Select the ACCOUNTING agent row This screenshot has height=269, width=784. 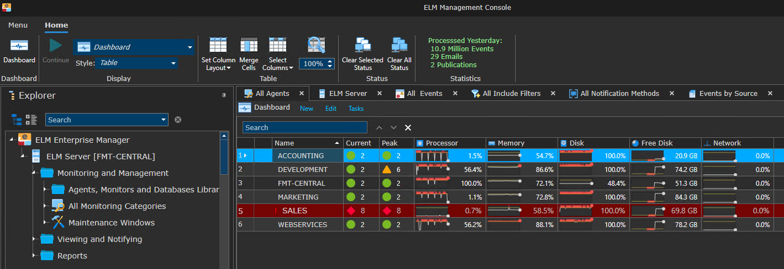(x=510, y=155)
